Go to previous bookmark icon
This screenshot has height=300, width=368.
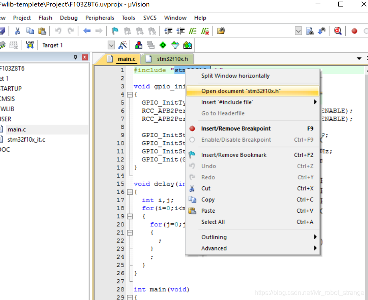click(127, 31)
